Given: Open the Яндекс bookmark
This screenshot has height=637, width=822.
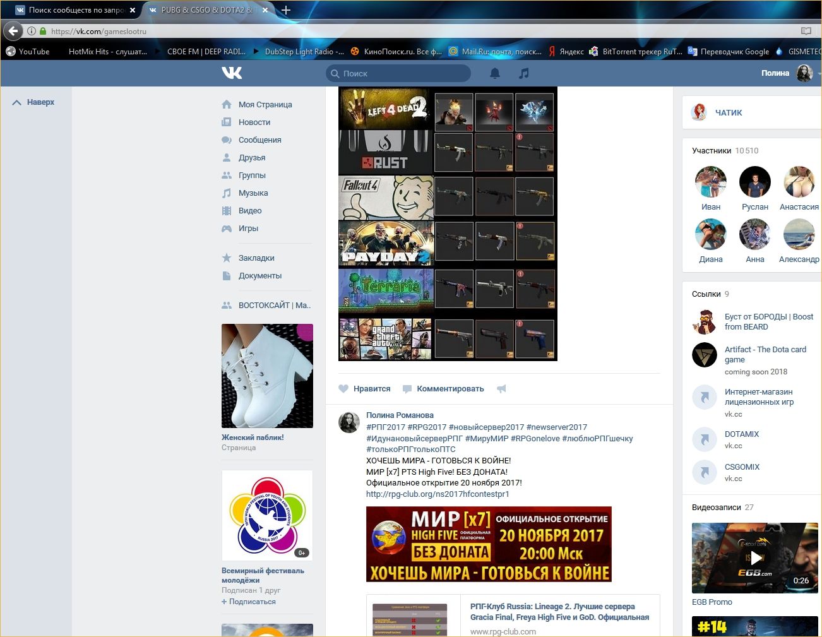Looking at the screenshot, I should click(x=566, y=52).
